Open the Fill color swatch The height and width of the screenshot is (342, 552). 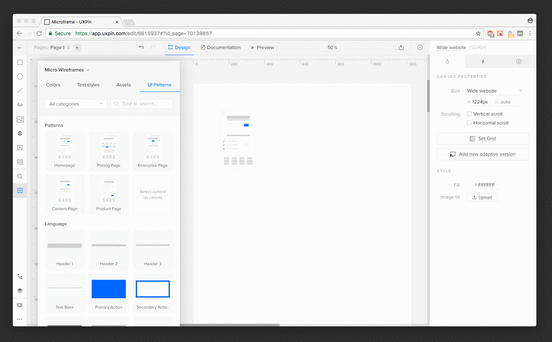point(470,185)
